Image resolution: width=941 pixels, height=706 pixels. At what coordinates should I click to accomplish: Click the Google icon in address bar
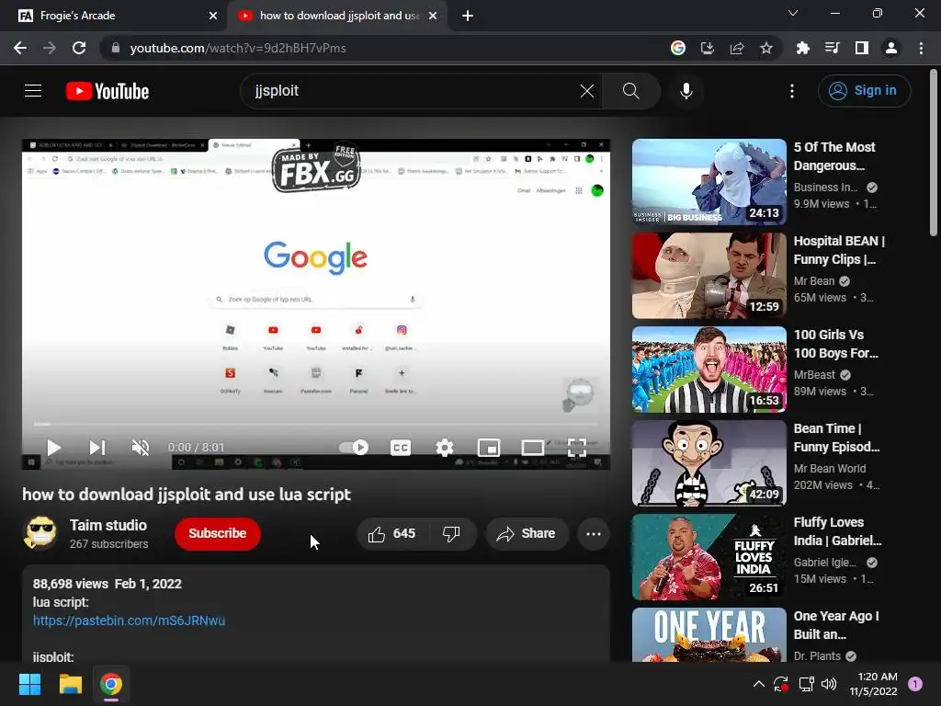click(677, 48)
